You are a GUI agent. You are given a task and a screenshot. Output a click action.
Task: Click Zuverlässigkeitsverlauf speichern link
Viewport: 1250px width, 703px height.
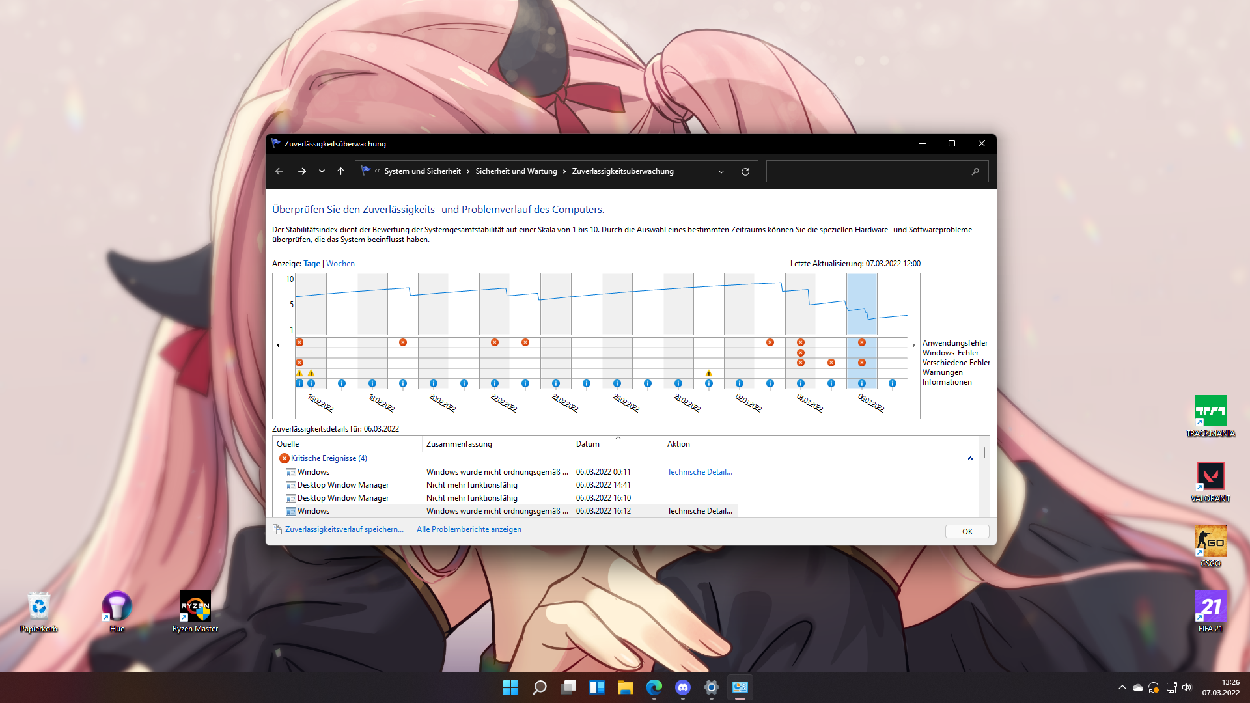click(x=344, y=529)
